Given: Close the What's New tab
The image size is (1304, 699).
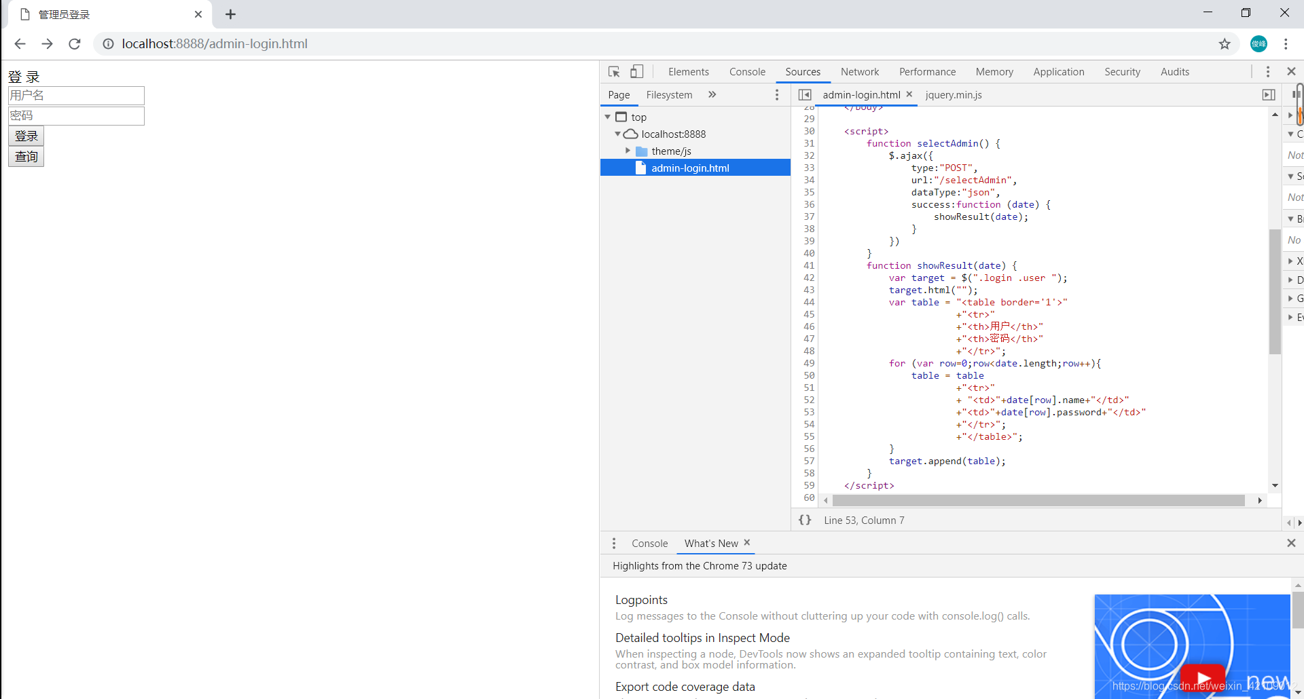Looking at the screenshot, I should pos(747,543).
